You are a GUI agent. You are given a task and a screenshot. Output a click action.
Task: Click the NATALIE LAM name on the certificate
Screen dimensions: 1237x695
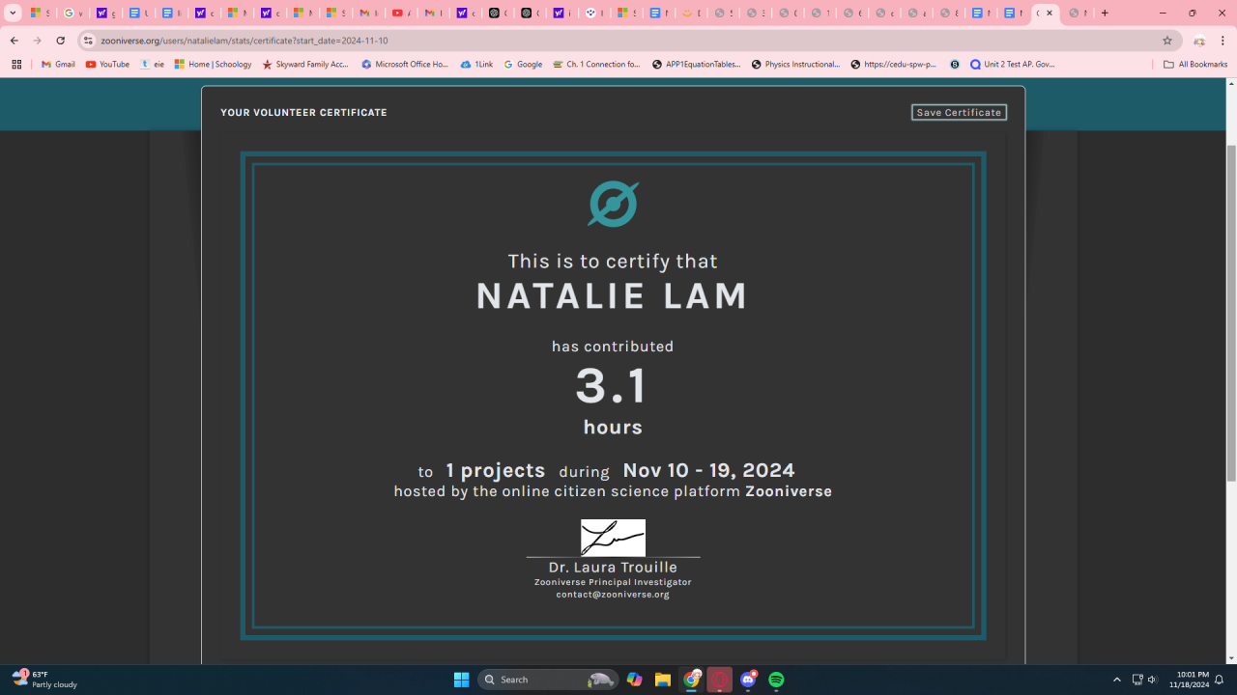tap(613, 296)
